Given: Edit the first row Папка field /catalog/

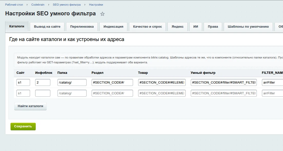Looking at the screenshot, I should coord(72,82).
